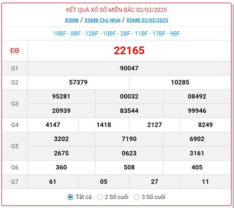
Task: Click the special prize number 22165
Action: (x=129, y=51)
